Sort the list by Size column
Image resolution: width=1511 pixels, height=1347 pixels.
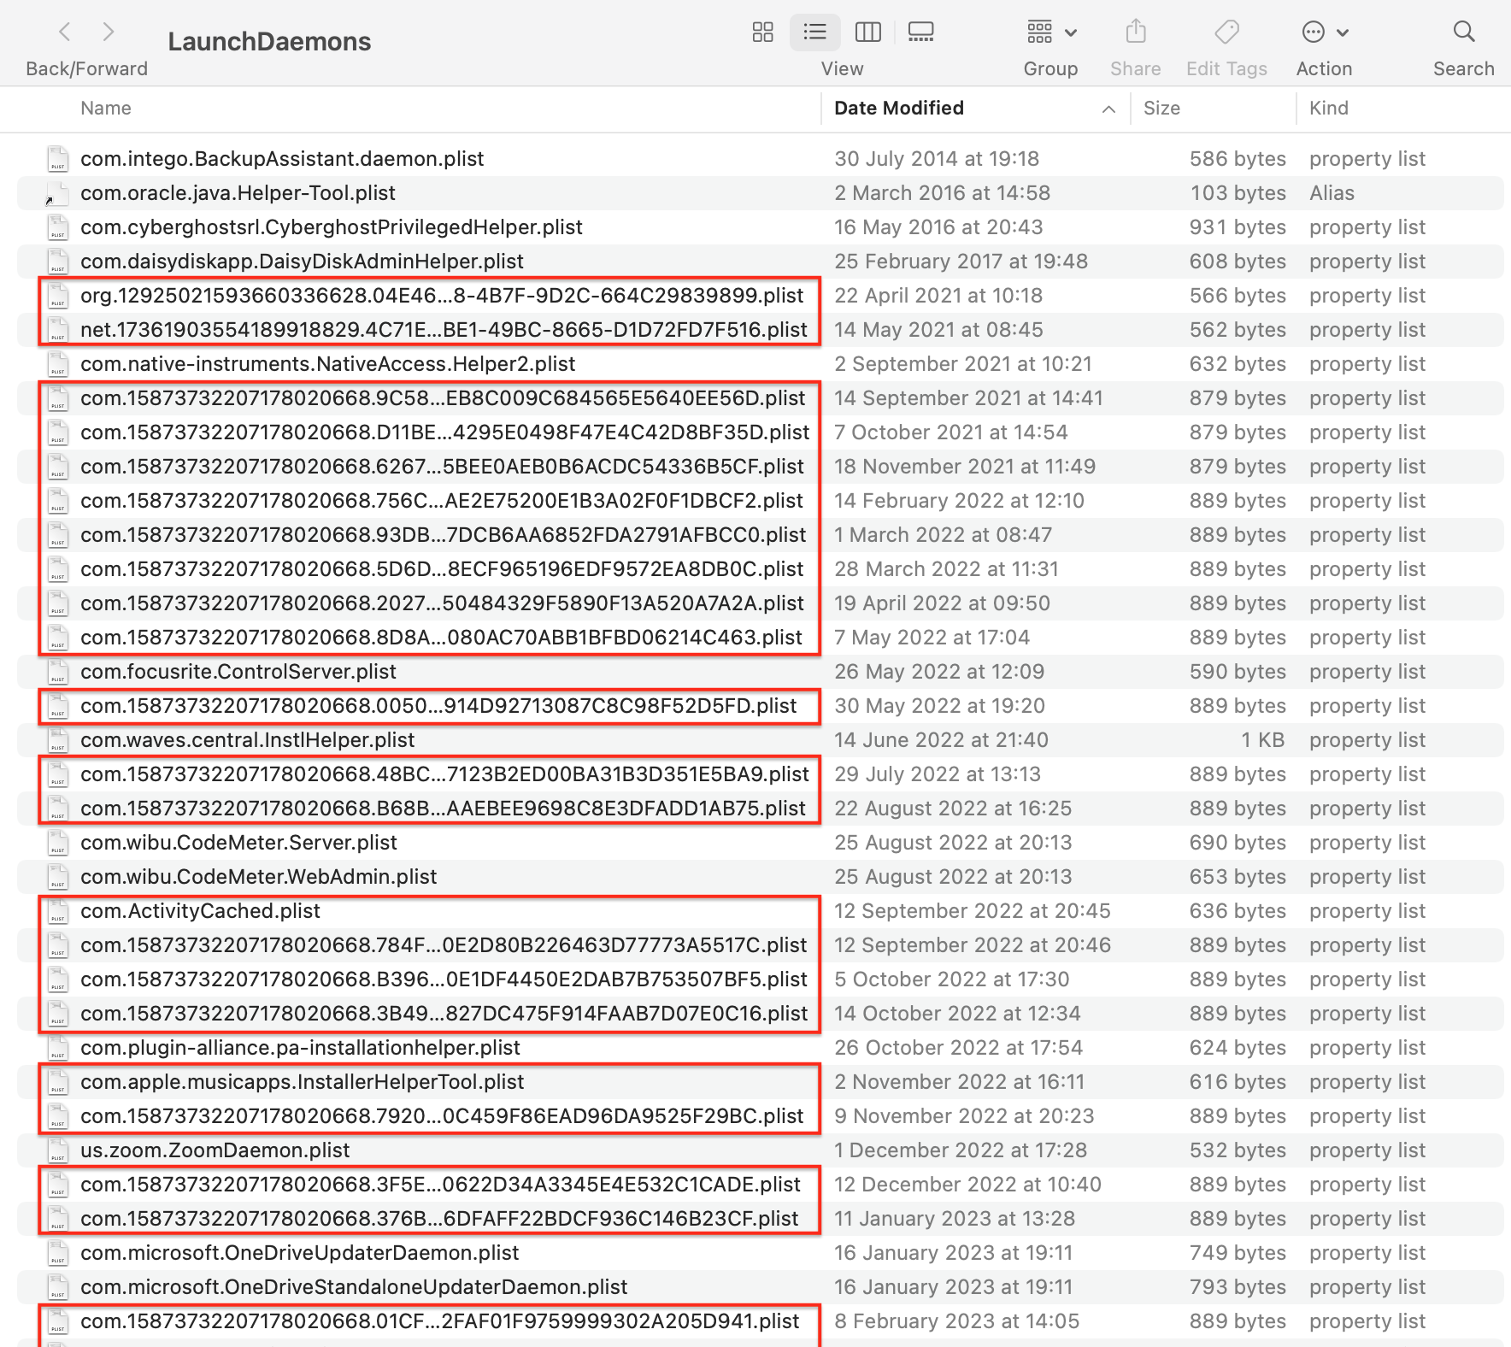pyautogui.click(x=1161, y=109)
